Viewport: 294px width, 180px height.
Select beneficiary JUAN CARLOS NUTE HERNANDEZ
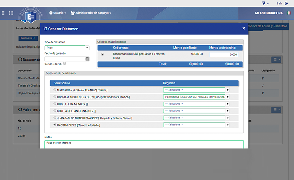tap(55, 118)
